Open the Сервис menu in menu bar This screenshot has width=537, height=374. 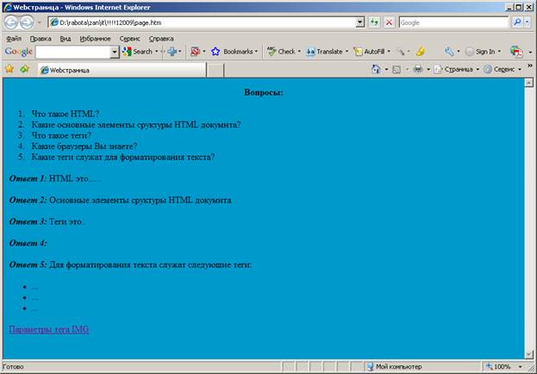[129, 39]
